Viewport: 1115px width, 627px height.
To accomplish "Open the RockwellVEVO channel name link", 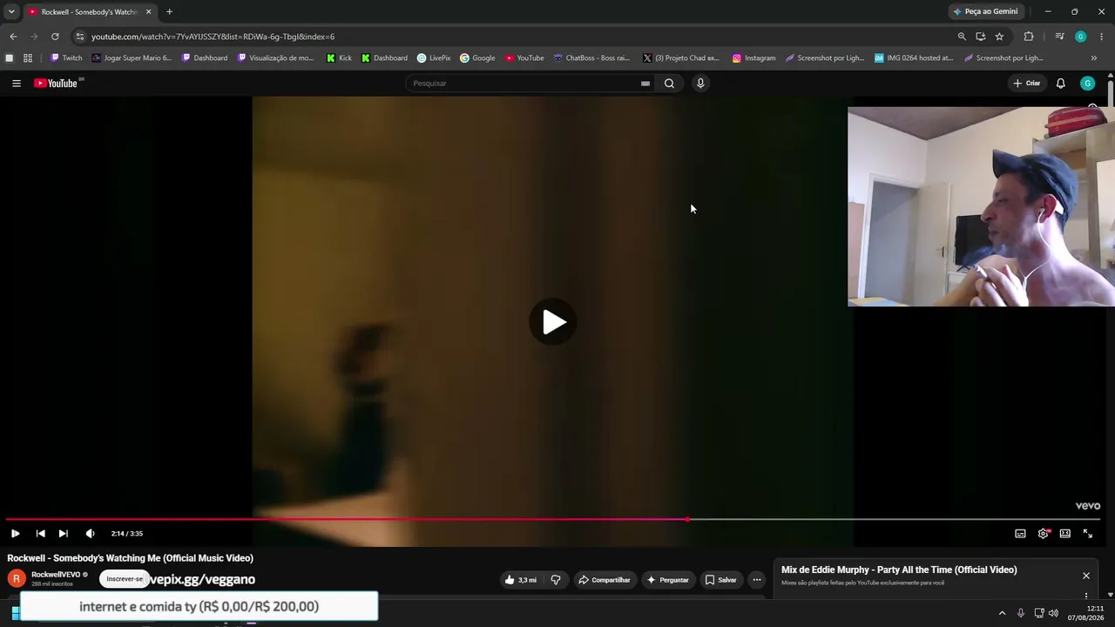I will [56, 575].
